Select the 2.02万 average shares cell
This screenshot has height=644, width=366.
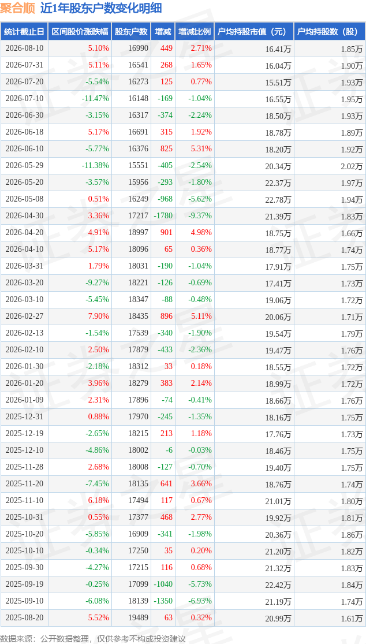(x=330, y=166)
